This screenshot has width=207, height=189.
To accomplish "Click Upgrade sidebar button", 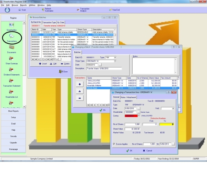I will tap(13, 143).
